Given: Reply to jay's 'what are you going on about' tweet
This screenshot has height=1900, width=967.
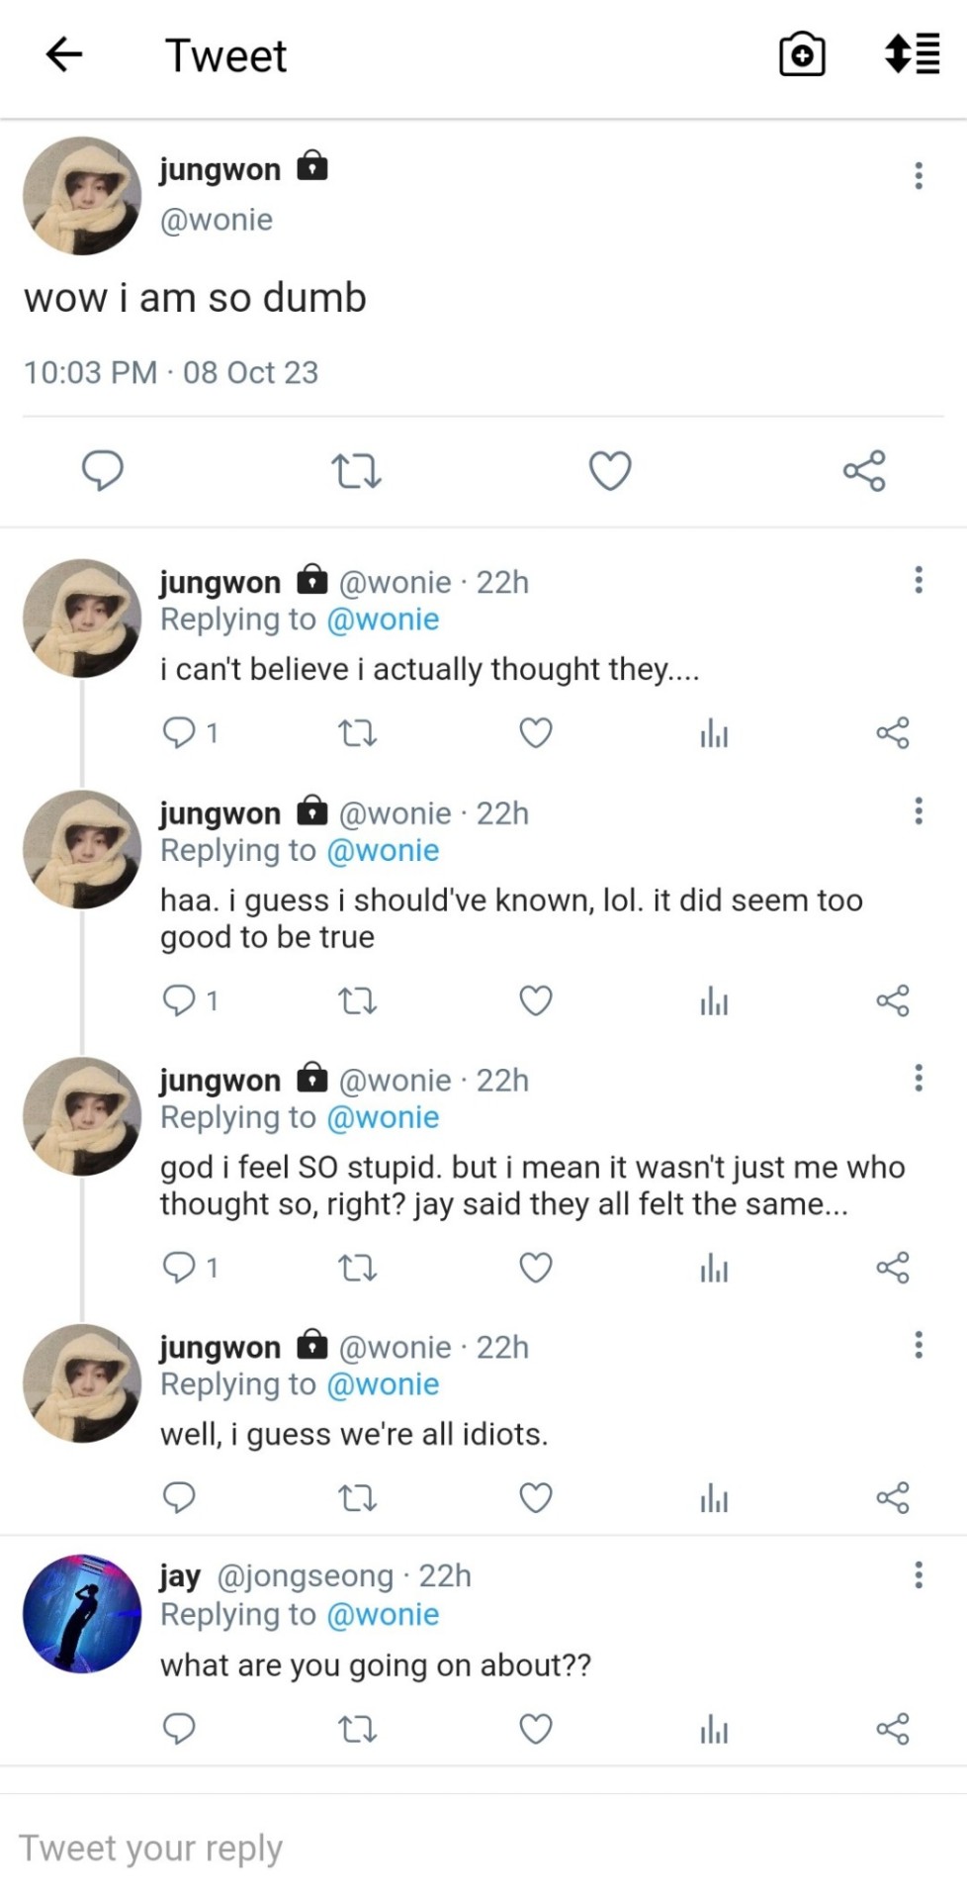Looking at the screenshot, I should (x=179, y=1729).
